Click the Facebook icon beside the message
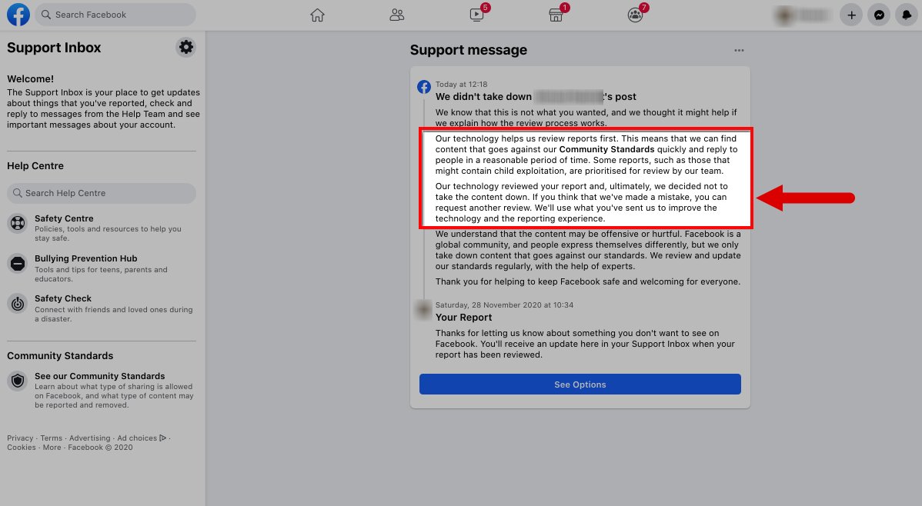Screen dimensions: 922x506 pyautogui.click(x=424, y=87)
